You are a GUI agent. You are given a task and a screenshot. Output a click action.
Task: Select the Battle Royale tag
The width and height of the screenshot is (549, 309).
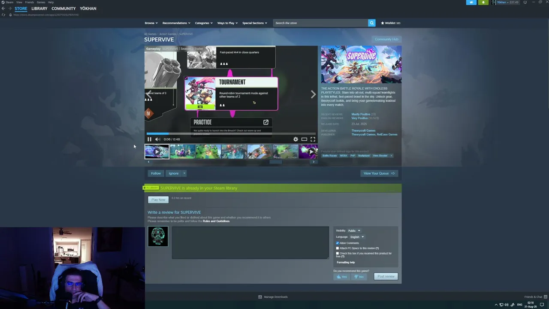330,155
